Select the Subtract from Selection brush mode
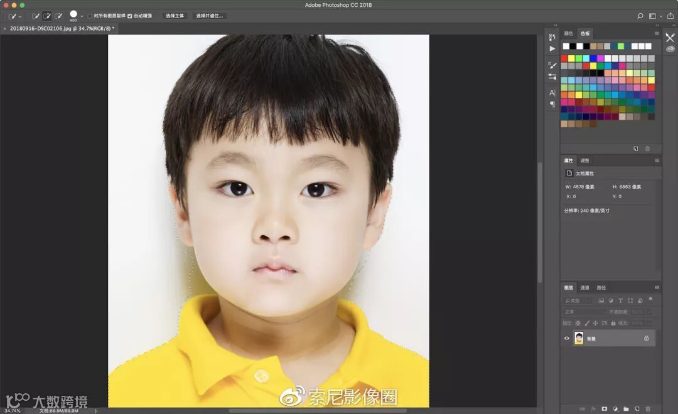 pyautogui.click(x=58, y=16)
